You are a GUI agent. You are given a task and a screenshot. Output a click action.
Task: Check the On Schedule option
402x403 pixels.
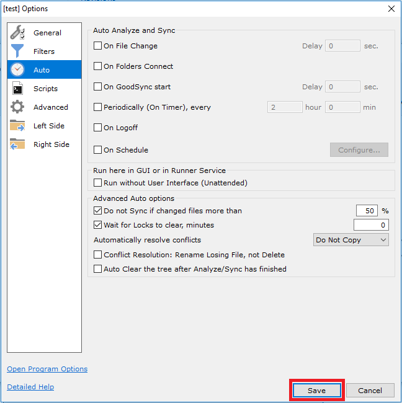[97, 150]
